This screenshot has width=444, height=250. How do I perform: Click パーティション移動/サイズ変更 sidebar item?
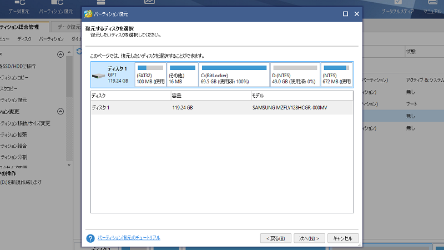pos(25,123)
